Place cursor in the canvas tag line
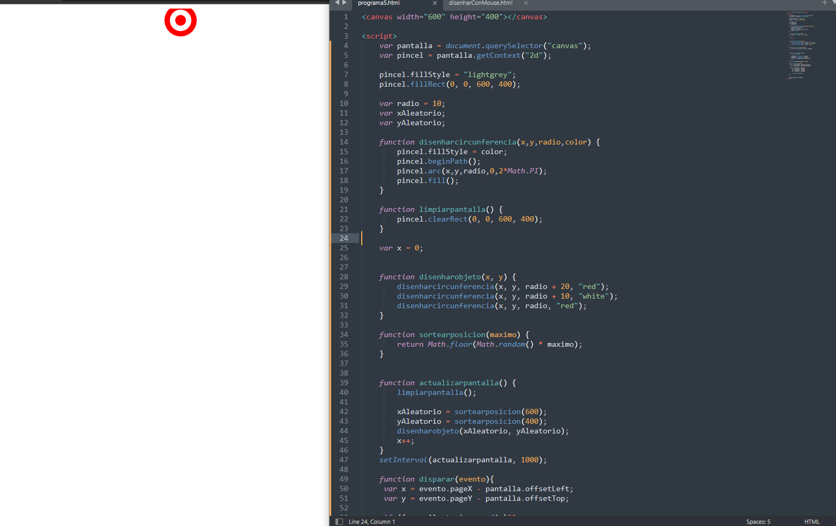836x526 pixels. click(454, 17)
